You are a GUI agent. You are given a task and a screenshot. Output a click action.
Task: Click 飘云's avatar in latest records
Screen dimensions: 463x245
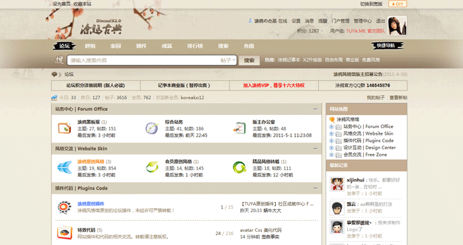[x=337, y=208]
